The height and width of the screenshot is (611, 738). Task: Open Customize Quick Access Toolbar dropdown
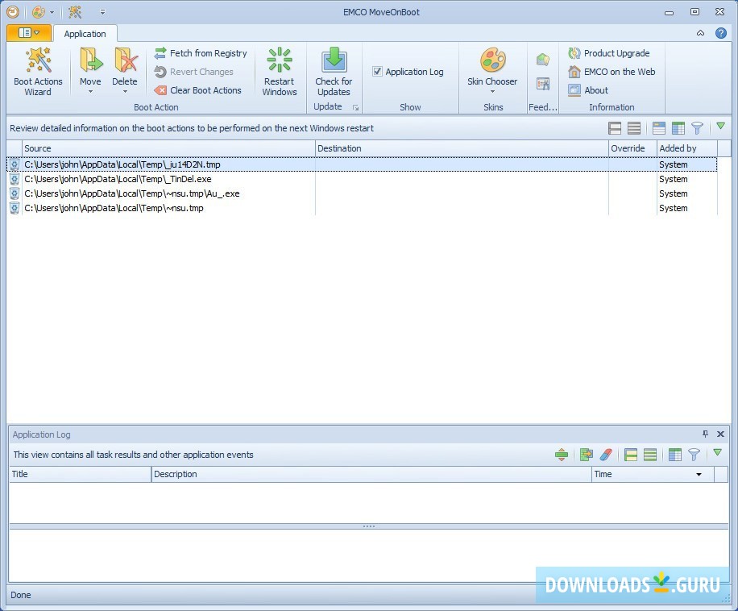(102, 12)
